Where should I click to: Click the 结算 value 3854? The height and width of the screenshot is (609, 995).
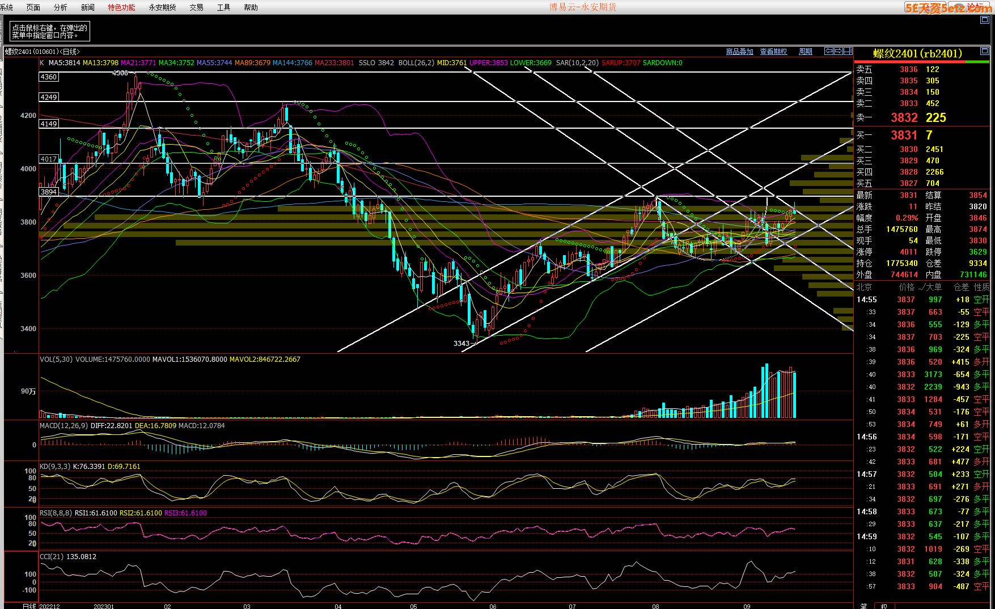pos(978,196)
